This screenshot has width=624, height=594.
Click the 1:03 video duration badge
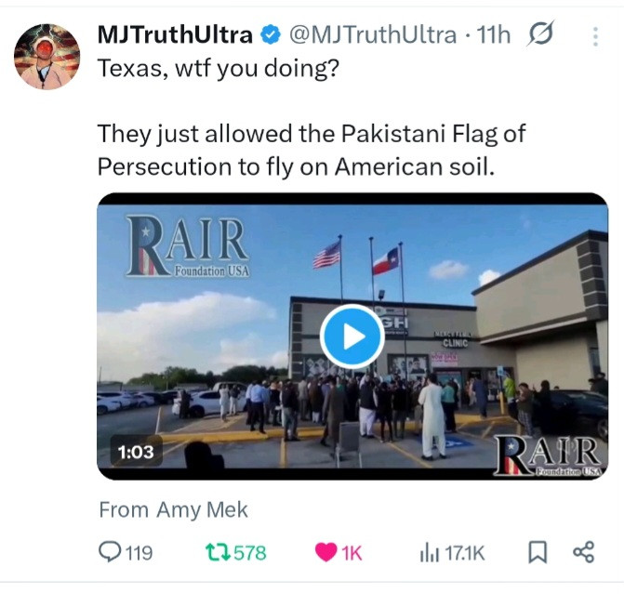click(x=136, y=452)
